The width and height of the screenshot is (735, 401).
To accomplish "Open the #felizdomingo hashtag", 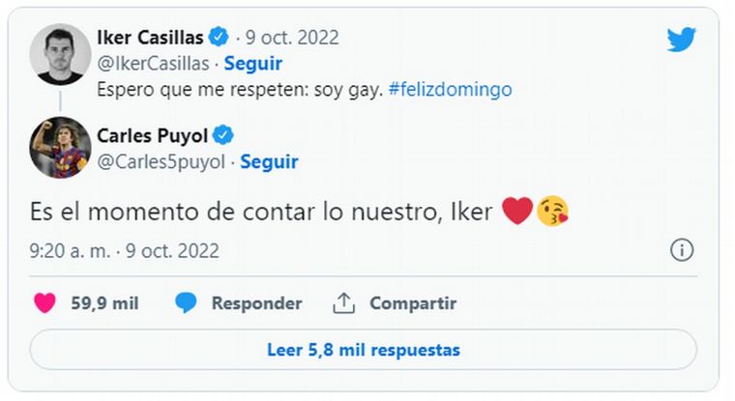I will pyautogui.click(x=451, y=89).
